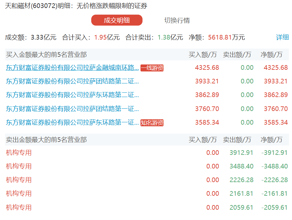Open the 详细 link

click(x=282, y=37)
